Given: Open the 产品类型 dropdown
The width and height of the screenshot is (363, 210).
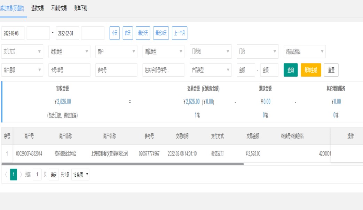Looking at the screenshot, I should pos(210,70).
